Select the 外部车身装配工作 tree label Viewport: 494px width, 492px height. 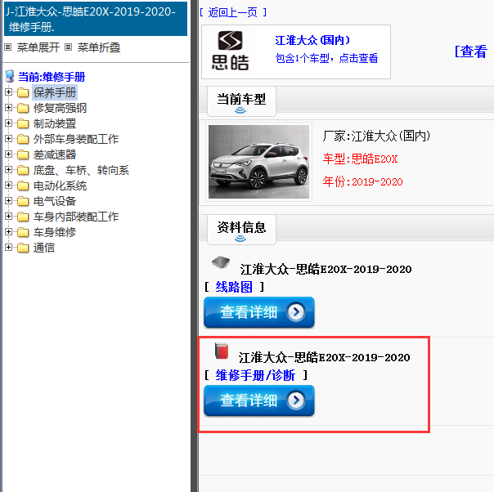(x=76, y=139)
